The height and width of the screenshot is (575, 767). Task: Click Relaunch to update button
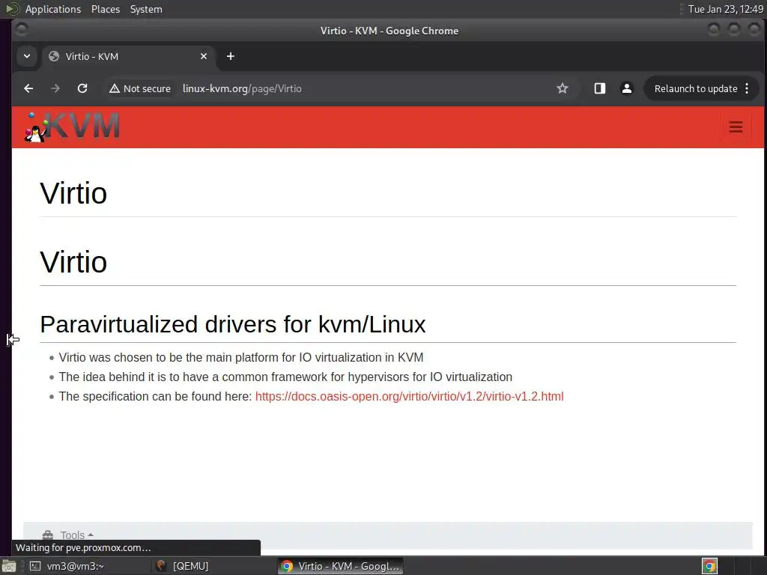click(696, 88)
